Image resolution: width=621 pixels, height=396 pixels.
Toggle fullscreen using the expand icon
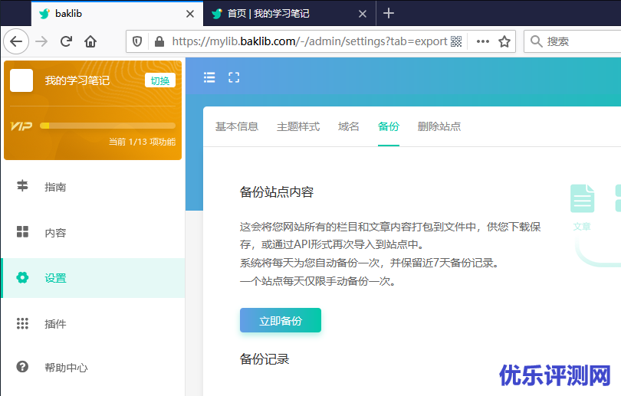tap(234, 77)
